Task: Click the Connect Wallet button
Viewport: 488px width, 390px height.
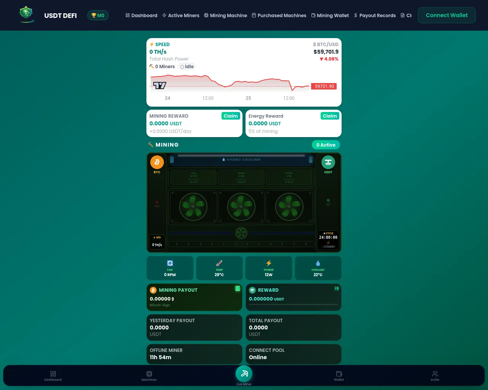Action: (447, 15)
